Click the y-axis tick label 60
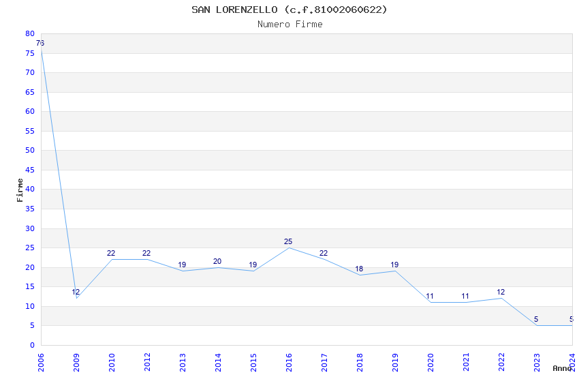This screenshot has width=579, height=375. [x=30, y=111]
